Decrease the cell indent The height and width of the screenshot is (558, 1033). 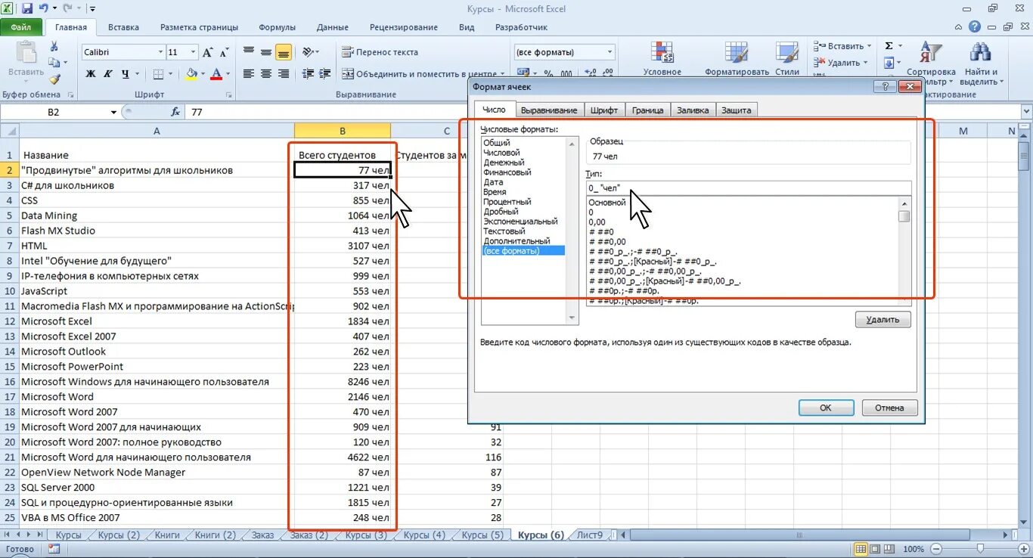tap(306, 74)
